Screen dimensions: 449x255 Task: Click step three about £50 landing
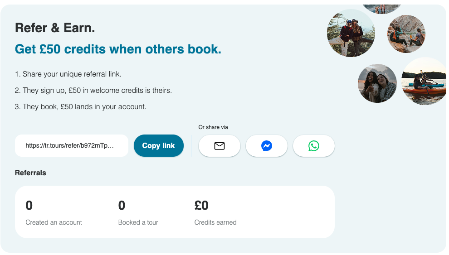click(x=80, y=106)
